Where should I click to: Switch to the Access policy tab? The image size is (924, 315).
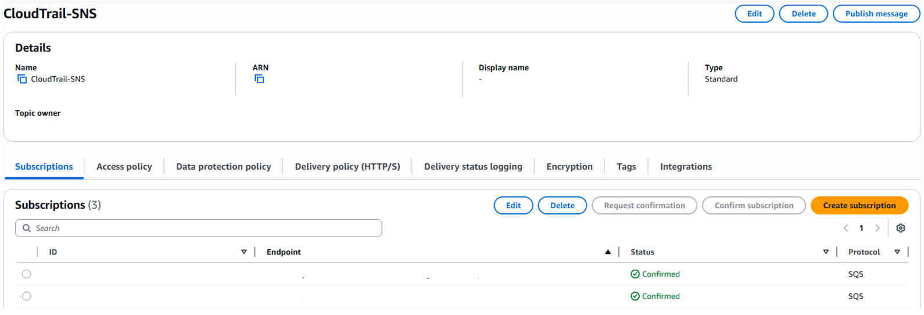pos(124,167)
